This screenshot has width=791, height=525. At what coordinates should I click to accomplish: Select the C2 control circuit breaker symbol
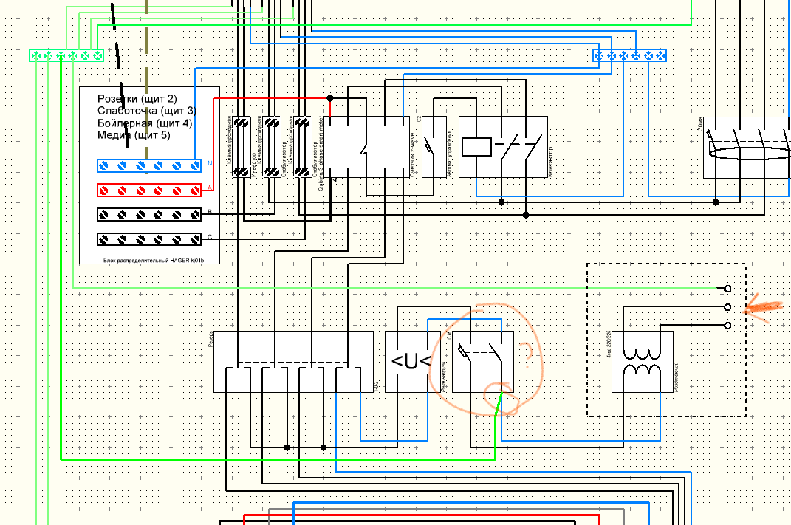click(434, 147)
